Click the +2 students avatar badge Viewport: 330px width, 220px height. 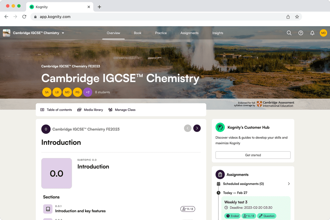click(87, 92)
